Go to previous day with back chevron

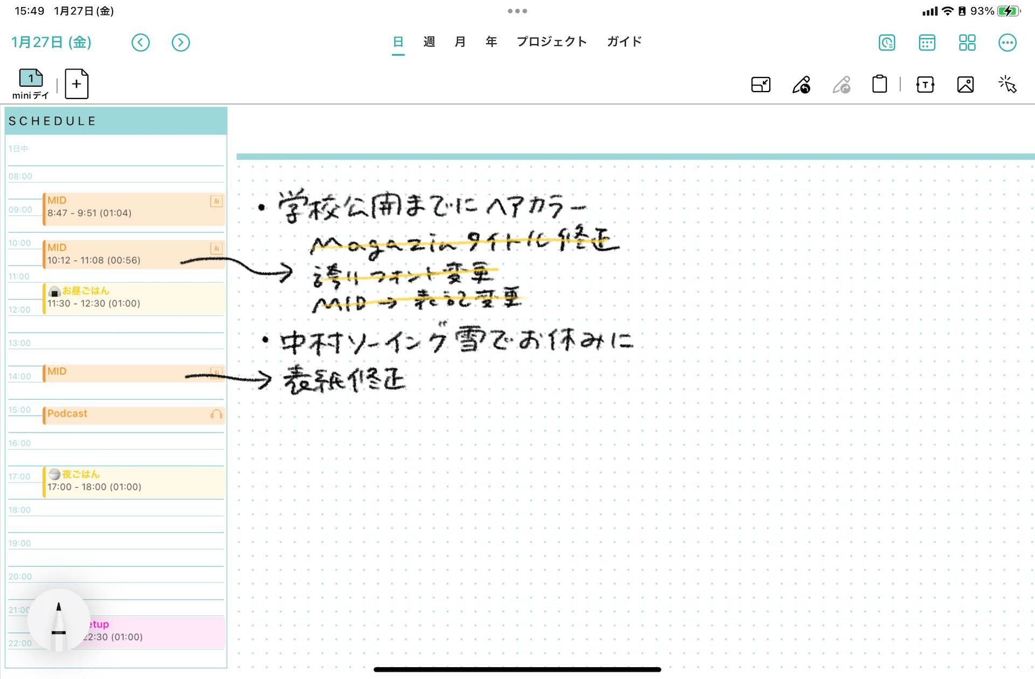pos(141,43)
